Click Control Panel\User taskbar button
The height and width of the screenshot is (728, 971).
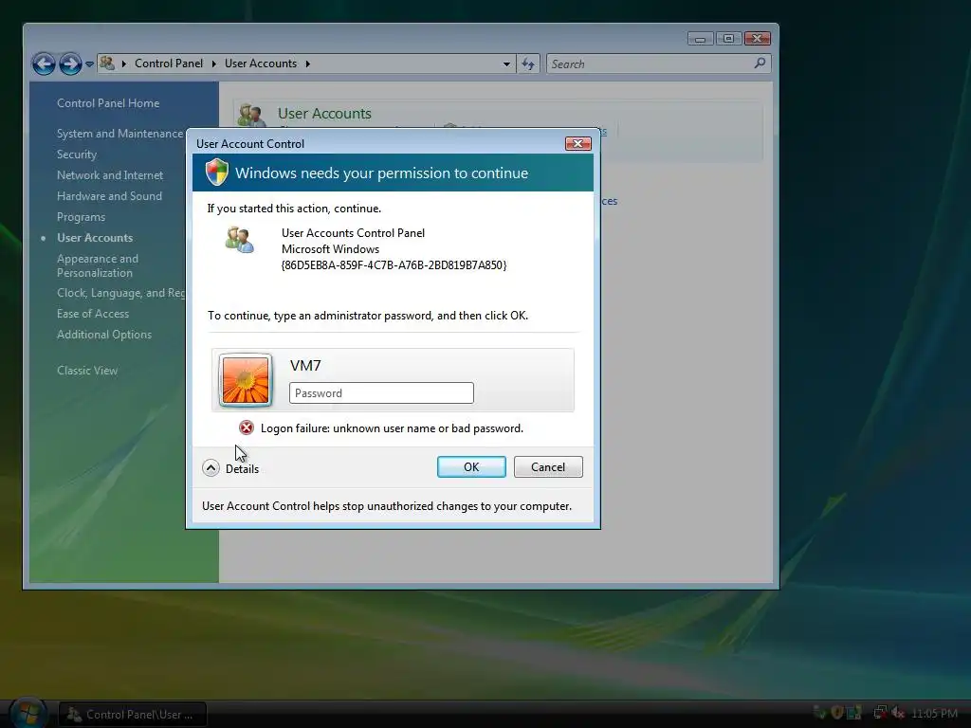[132, 715]
